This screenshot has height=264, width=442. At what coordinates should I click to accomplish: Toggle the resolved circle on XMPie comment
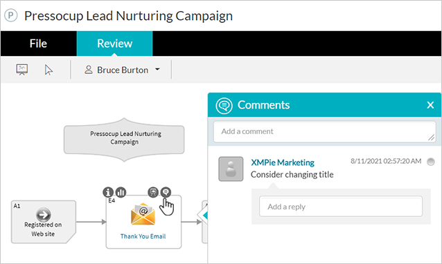click(431, 162)
